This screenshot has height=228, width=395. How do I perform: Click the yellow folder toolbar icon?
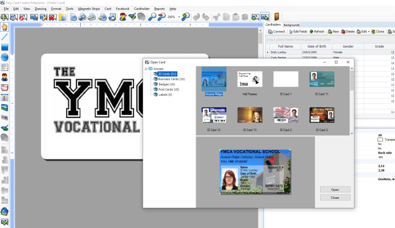[62, 17]
